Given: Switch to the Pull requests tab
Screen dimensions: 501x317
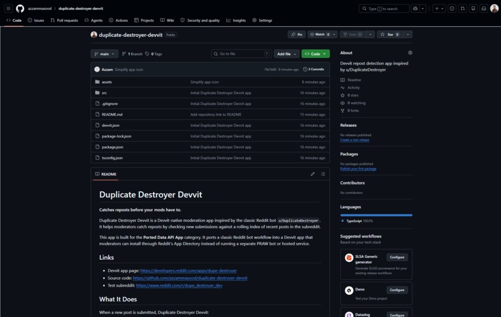Looking at the screenshot, I should click(x=64, y=21).
